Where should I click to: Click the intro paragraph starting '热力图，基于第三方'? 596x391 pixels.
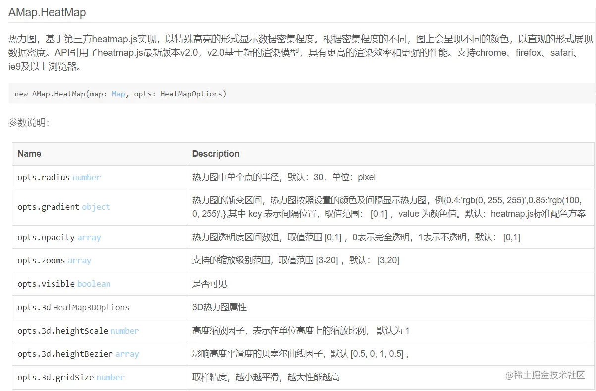301,52
